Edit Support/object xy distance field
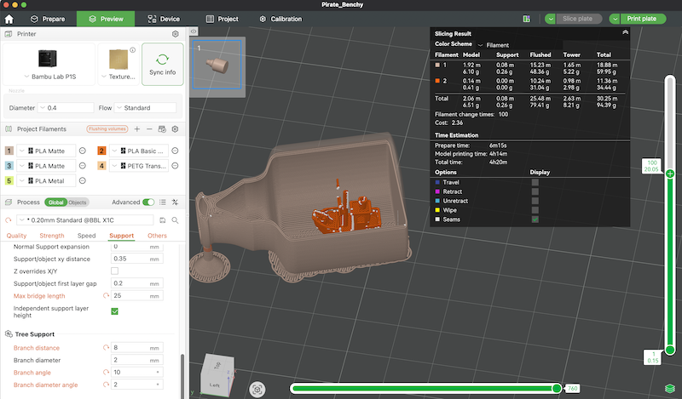 pyautogui.click(x=137, y=259)
